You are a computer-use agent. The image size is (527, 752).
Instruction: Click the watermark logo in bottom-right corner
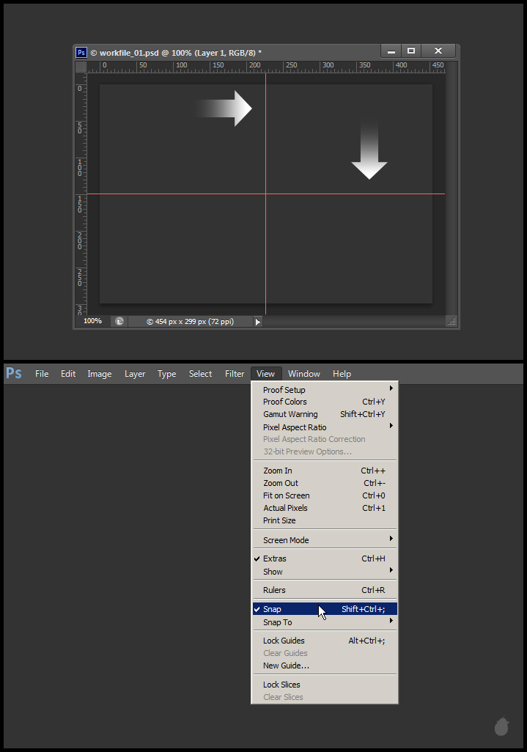tap(502, 726)
